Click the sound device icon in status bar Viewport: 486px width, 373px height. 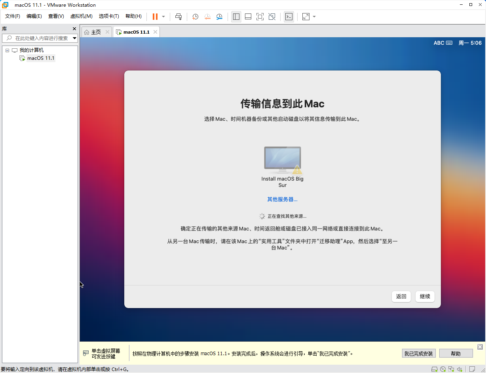pyautogui.click(x=459, y=369)
